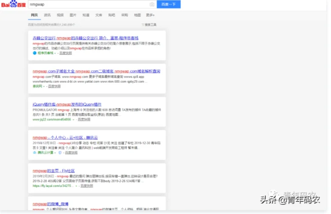Select the 网页 tab
Screen dimensions: 331x214
tap(34, 15)
